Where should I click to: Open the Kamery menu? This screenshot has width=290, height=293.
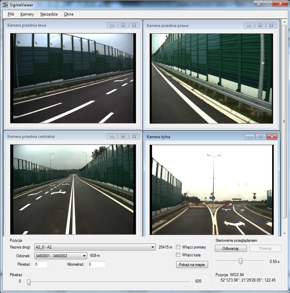27,14
